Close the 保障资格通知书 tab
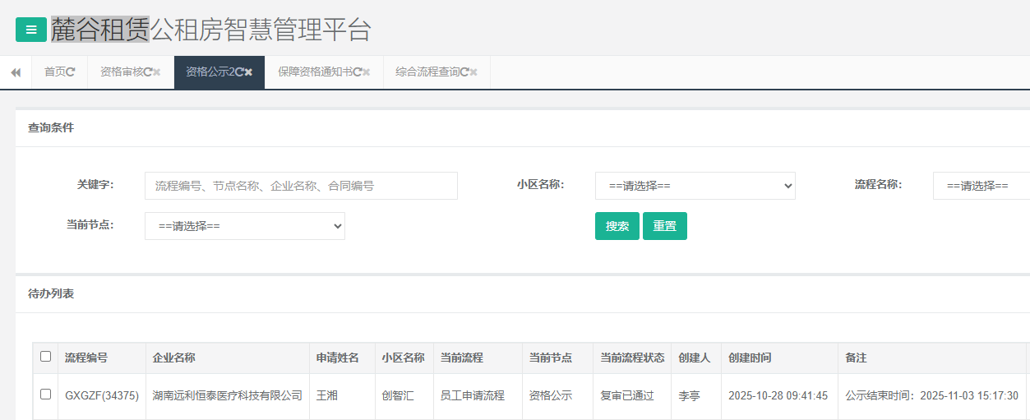1030x420 pixels. coord(367,72)
